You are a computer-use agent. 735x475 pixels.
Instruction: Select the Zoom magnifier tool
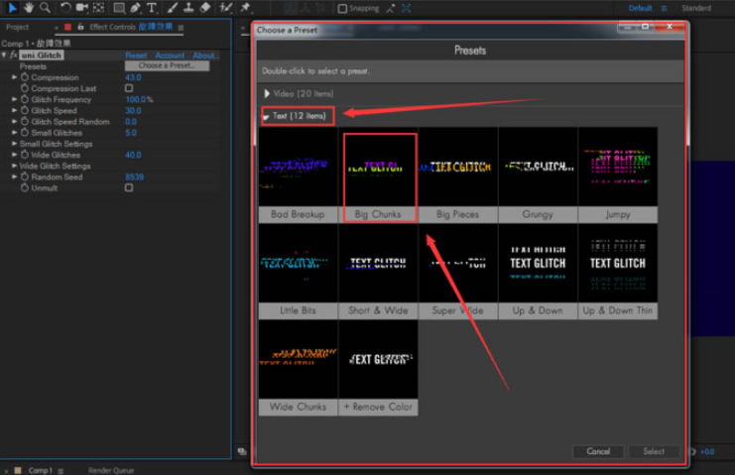coord(45,8)
